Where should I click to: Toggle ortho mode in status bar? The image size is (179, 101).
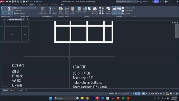124,93
